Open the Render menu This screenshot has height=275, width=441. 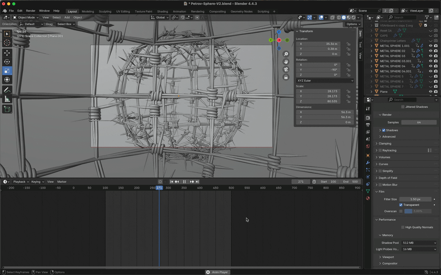[31, 11]
